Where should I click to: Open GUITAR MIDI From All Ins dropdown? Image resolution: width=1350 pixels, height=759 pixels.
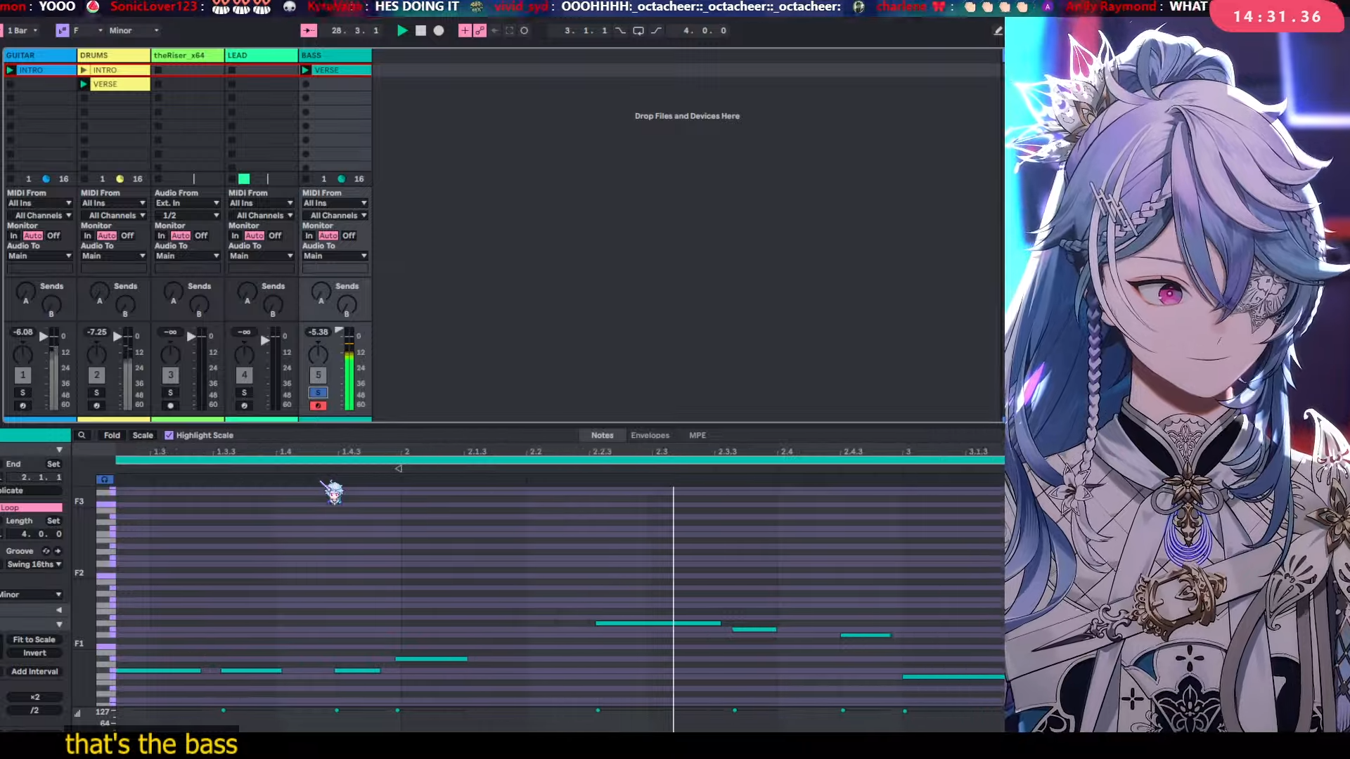click(40, 204)
